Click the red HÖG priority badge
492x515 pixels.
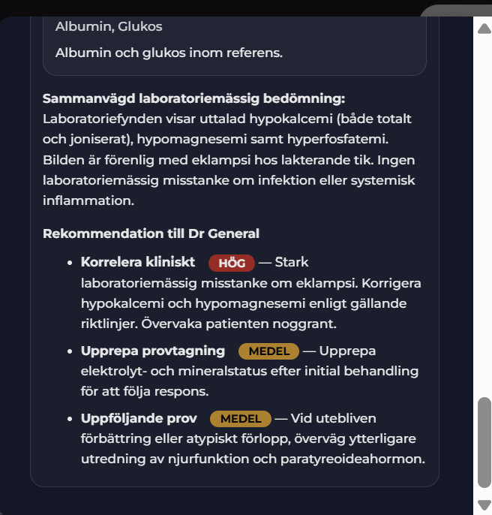232,263
